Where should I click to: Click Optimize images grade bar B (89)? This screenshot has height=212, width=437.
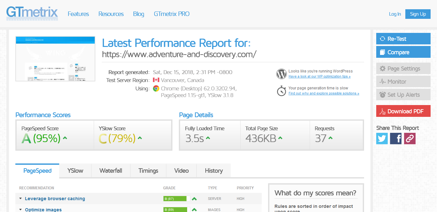(177, 209)
